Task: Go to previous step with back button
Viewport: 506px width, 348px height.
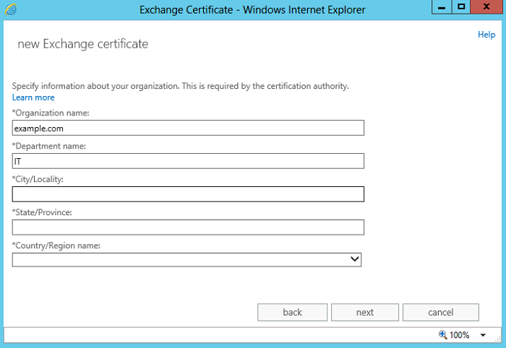Action: click(292, 312)
